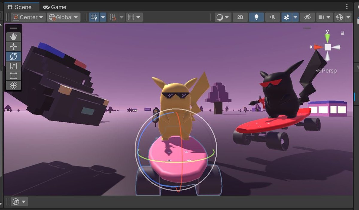Select the Transform tool
This screenshot has width=359, height=210.
click(13, 86)
